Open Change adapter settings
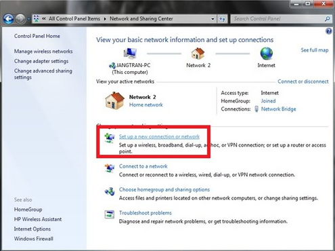Viewport: 335px width, 251px height. (41, 61)
